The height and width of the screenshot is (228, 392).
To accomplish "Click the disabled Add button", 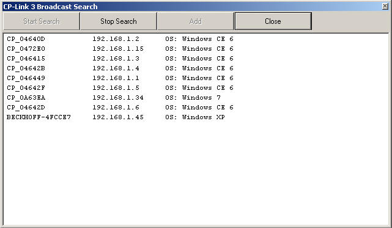I will (x=196, y=21).
